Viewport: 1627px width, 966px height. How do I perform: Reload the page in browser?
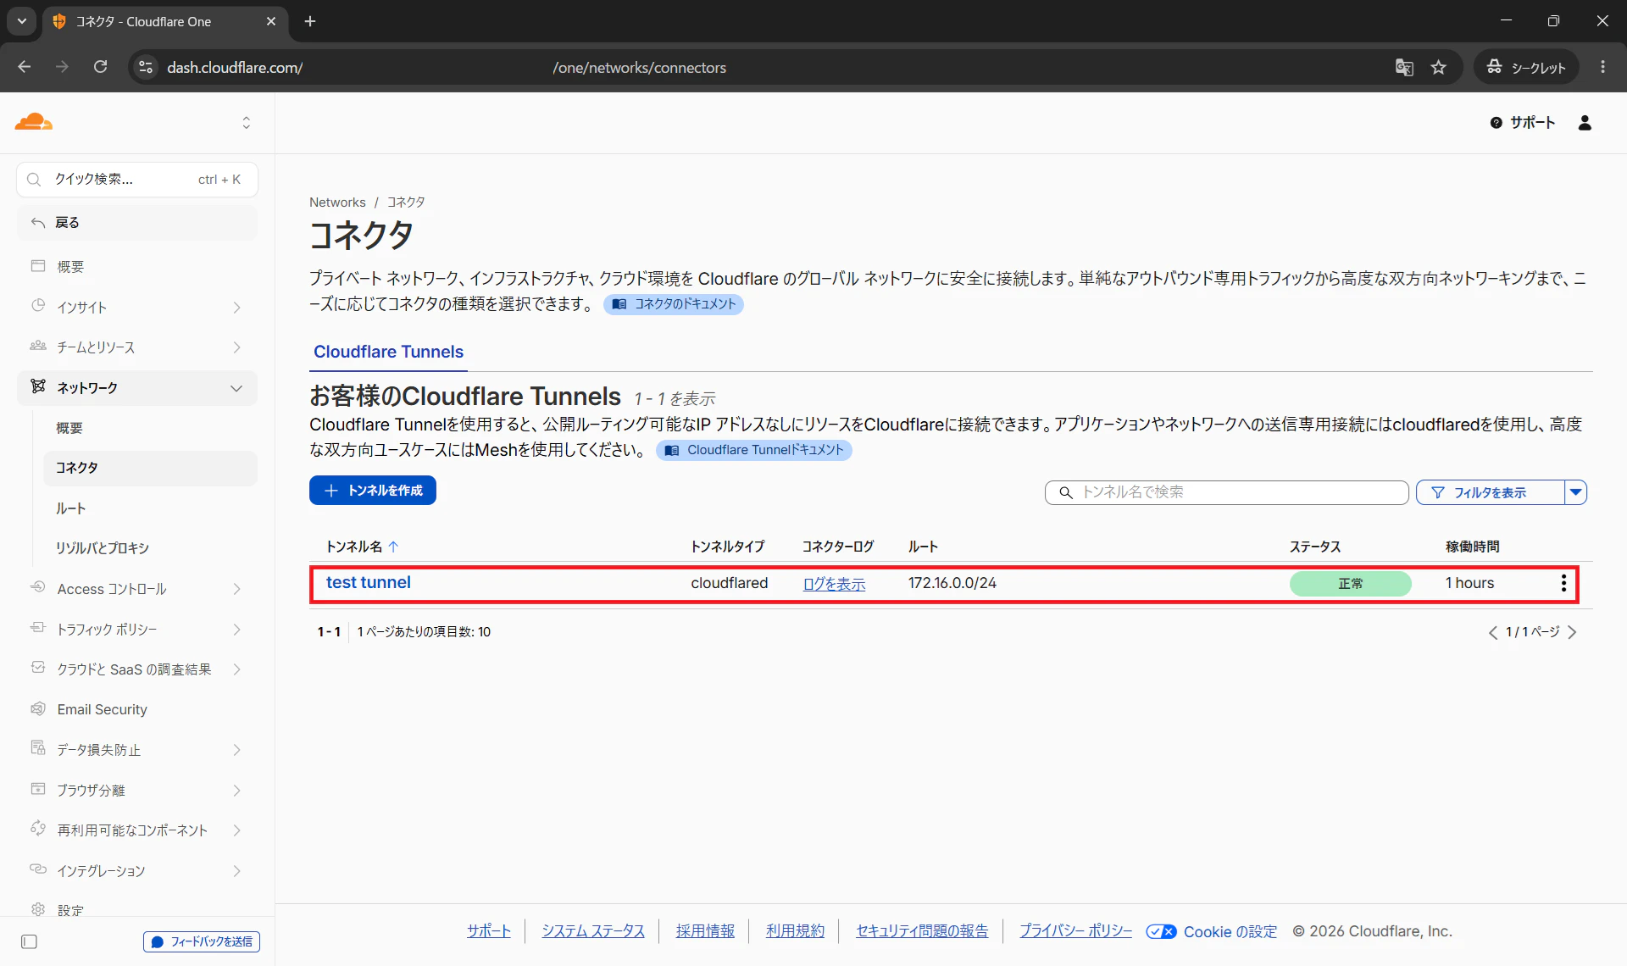pyautogui.click(x=100, y=67)
